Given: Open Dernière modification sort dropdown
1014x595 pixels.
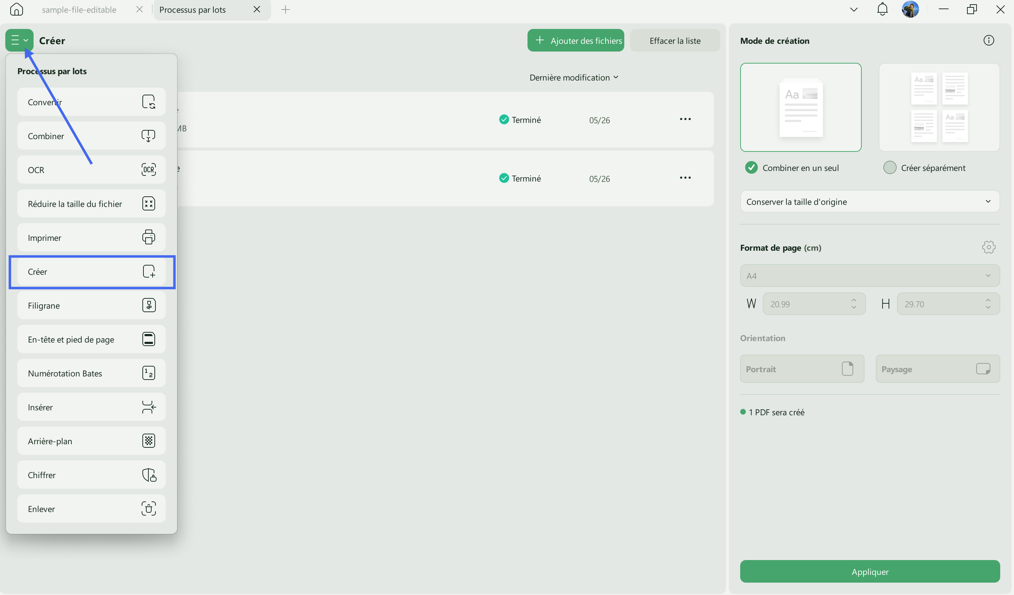Looking at the screenshot, I should click(x=574, y=78).
